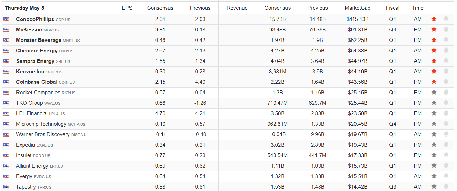
Task: Toggle the favorite star for Monster Beverage
Action: pos(434,40)
